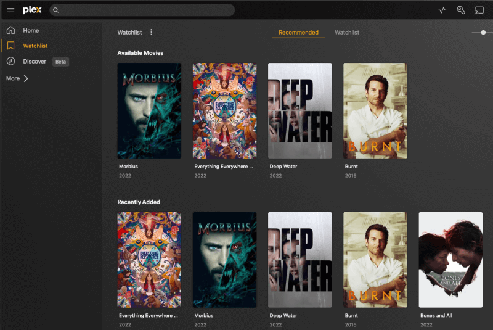Click the Available Movies heading
The width and height of the screenshot is (493, 330).
(x=141, y=53)
